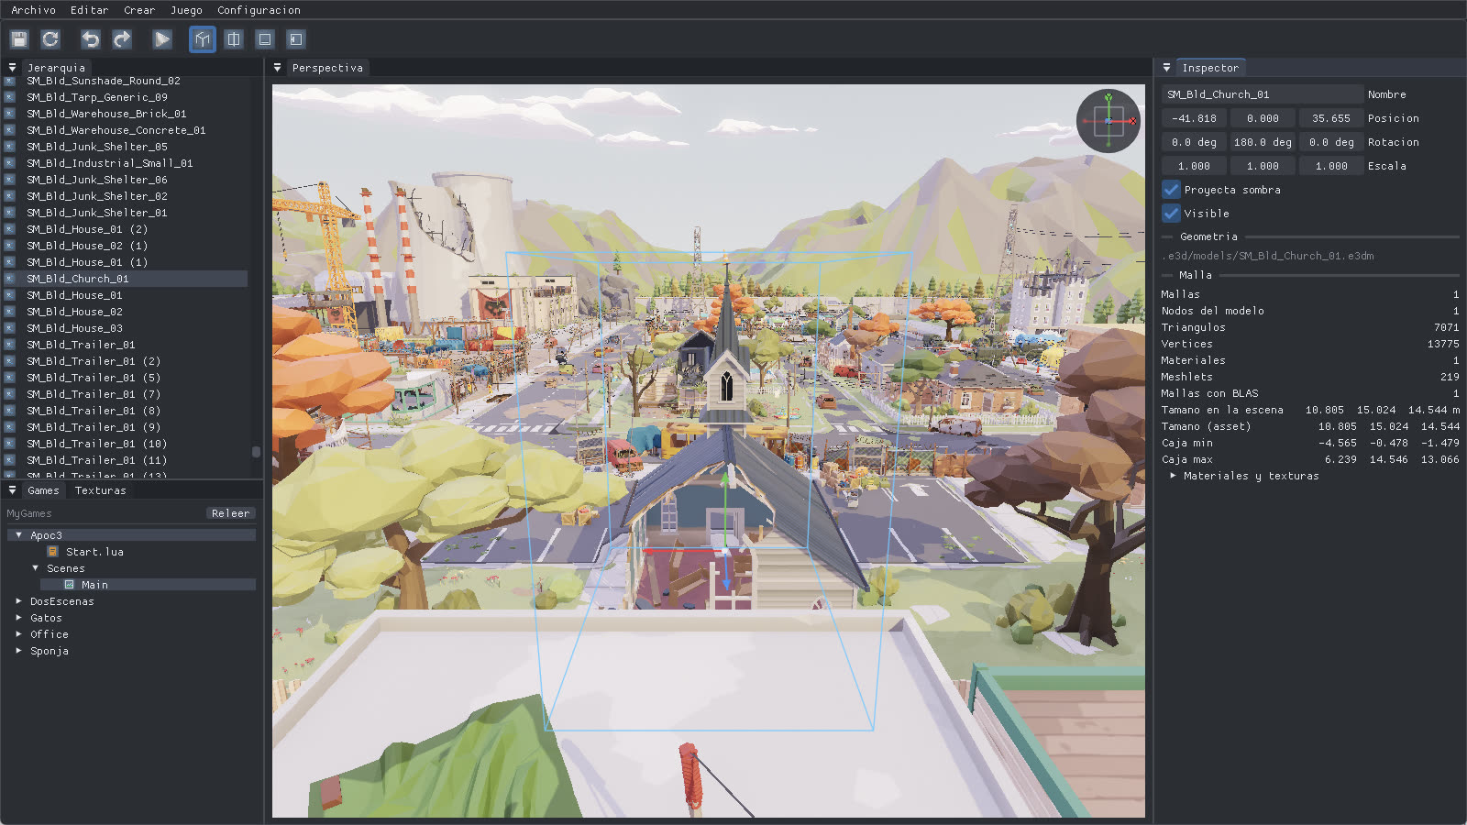Switch to the Texturas tab
The image size is (1467, 825).
coord(101,490)
